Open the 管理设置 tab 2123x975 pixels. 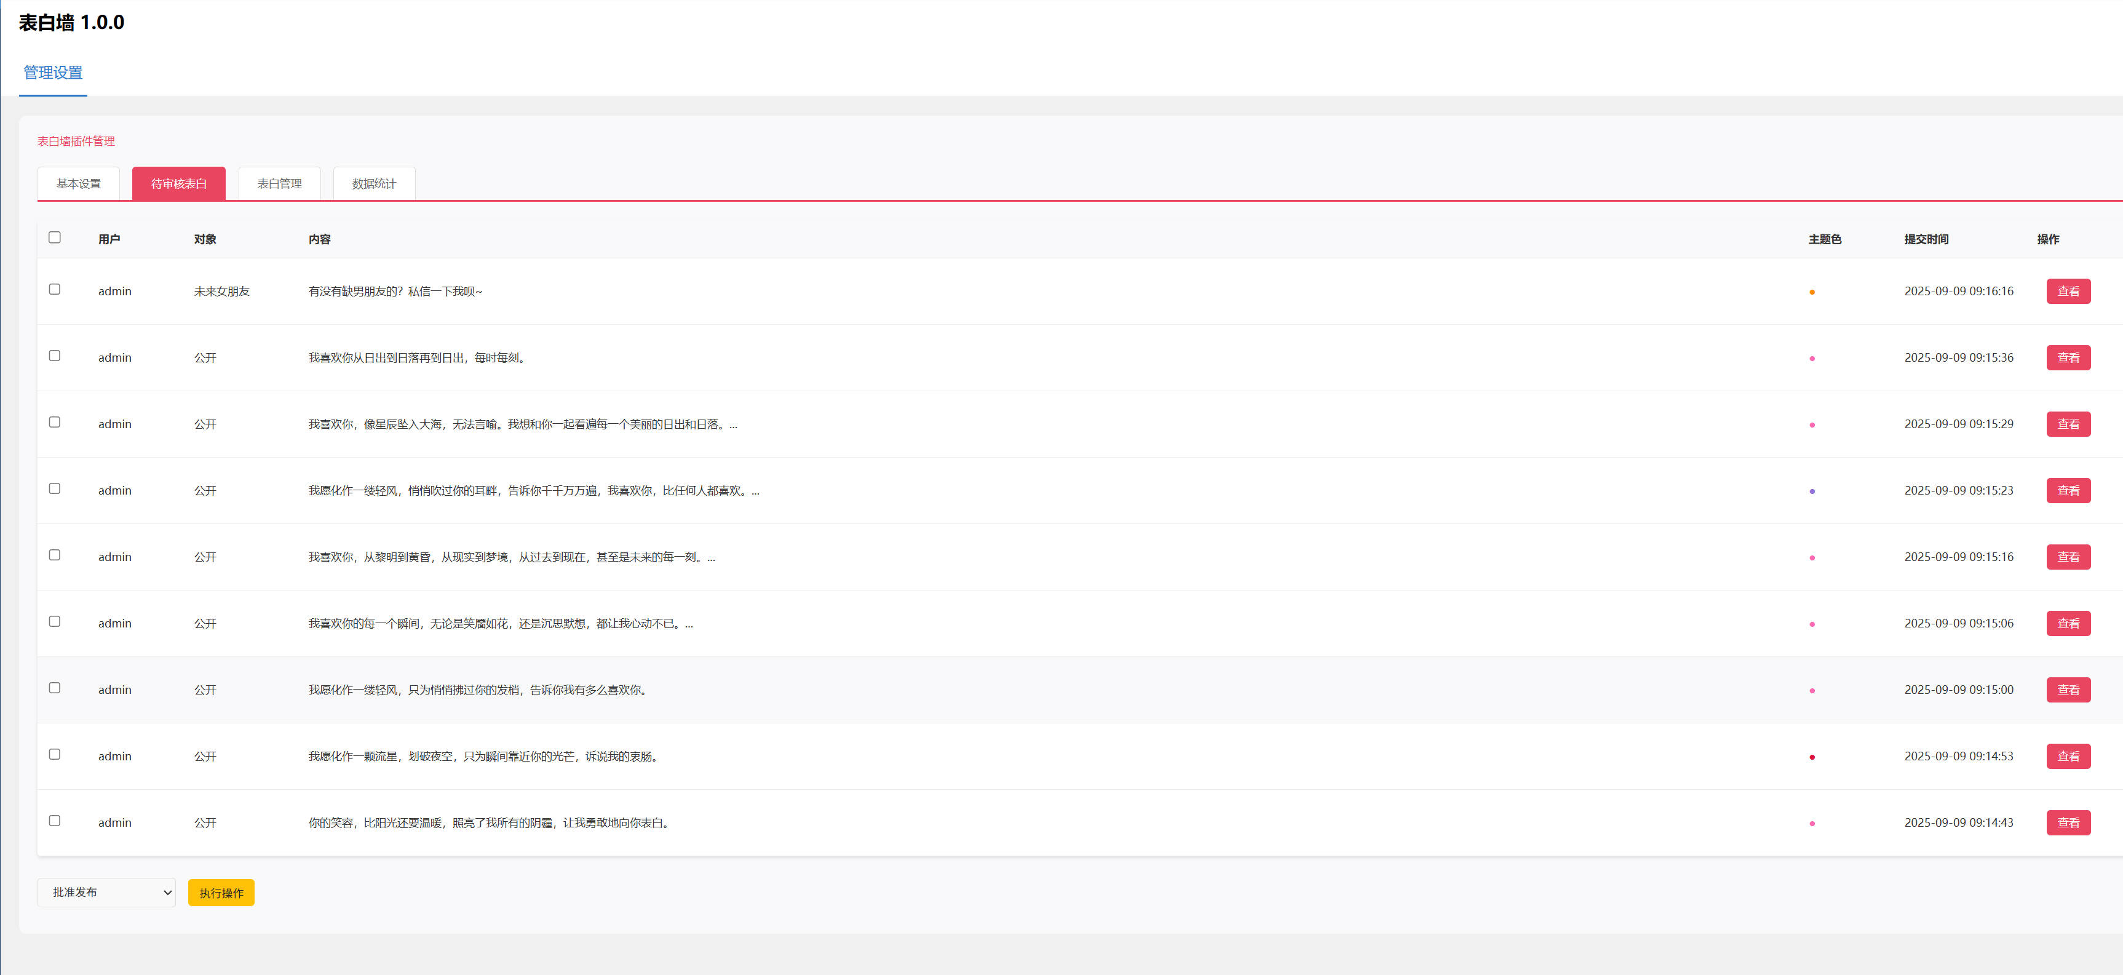click(53, 73)
